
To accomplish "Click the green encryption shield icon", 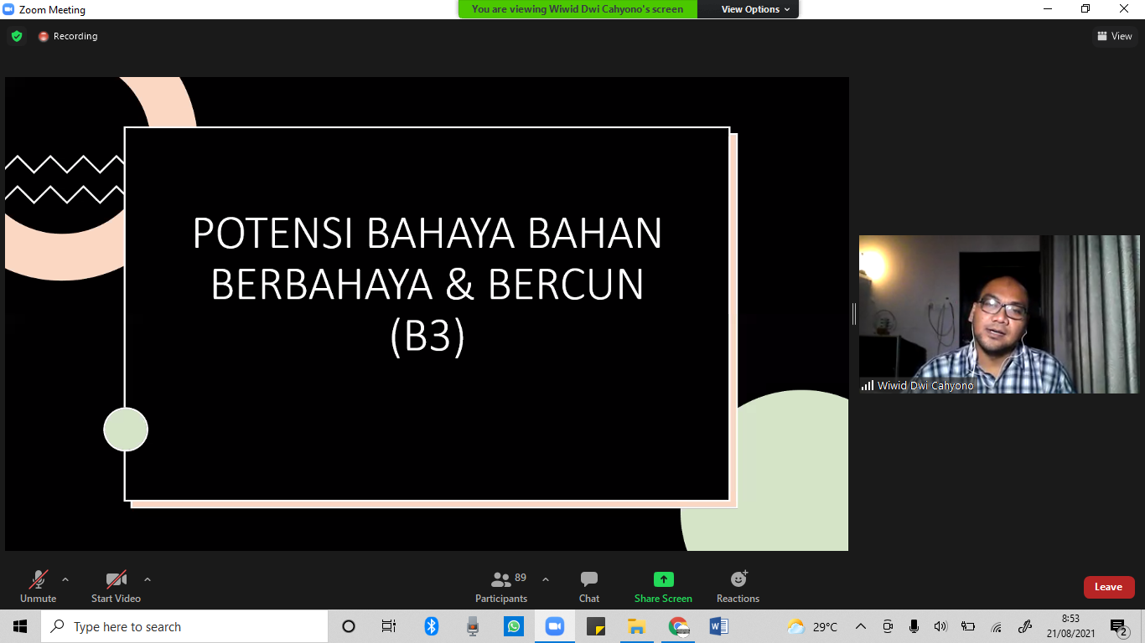I will pos(17,36).
